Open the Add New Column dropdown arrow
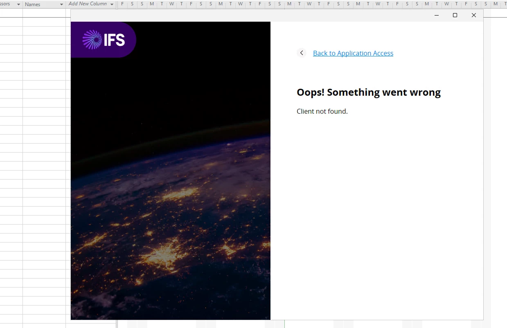Screen dimensions: 507x328 112,4
